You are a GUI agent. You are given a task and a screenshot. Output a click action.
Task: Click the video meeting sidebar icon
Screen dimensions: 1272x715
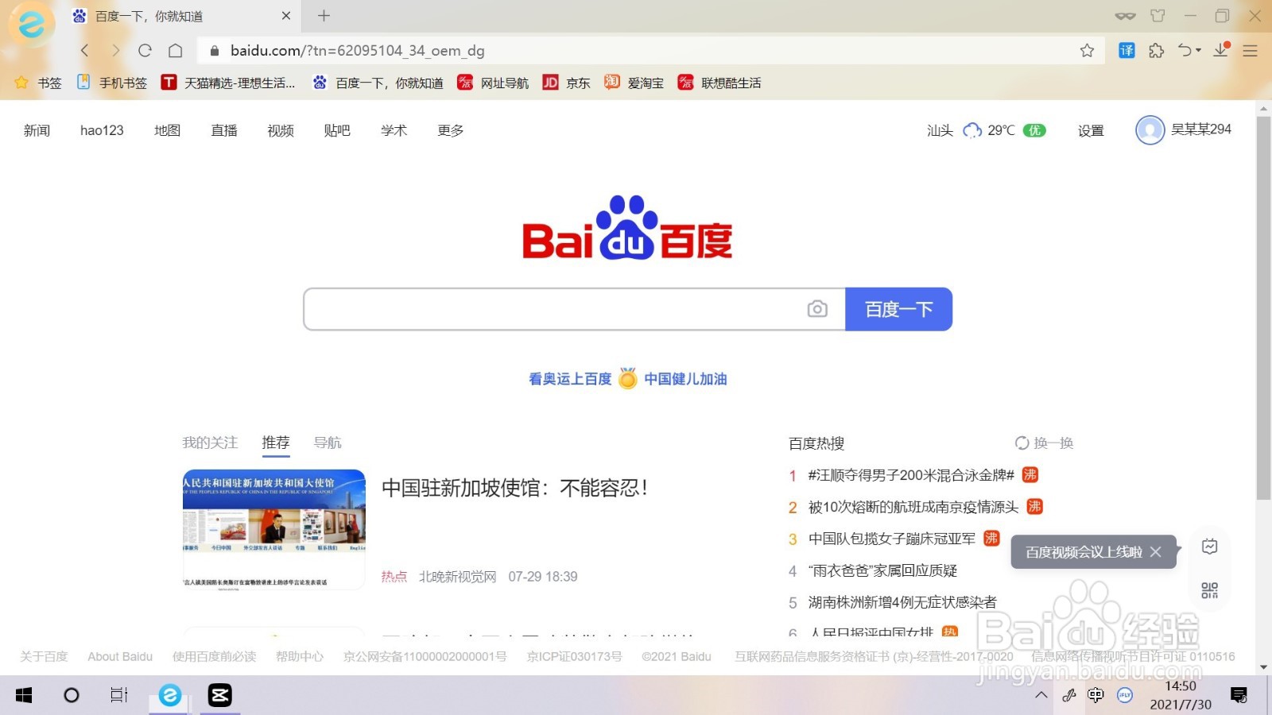(x=1210, y=547)
